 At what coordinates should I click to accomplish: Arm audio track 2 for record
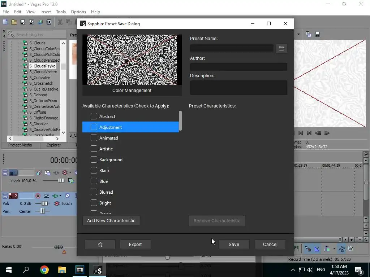[38, 196]
